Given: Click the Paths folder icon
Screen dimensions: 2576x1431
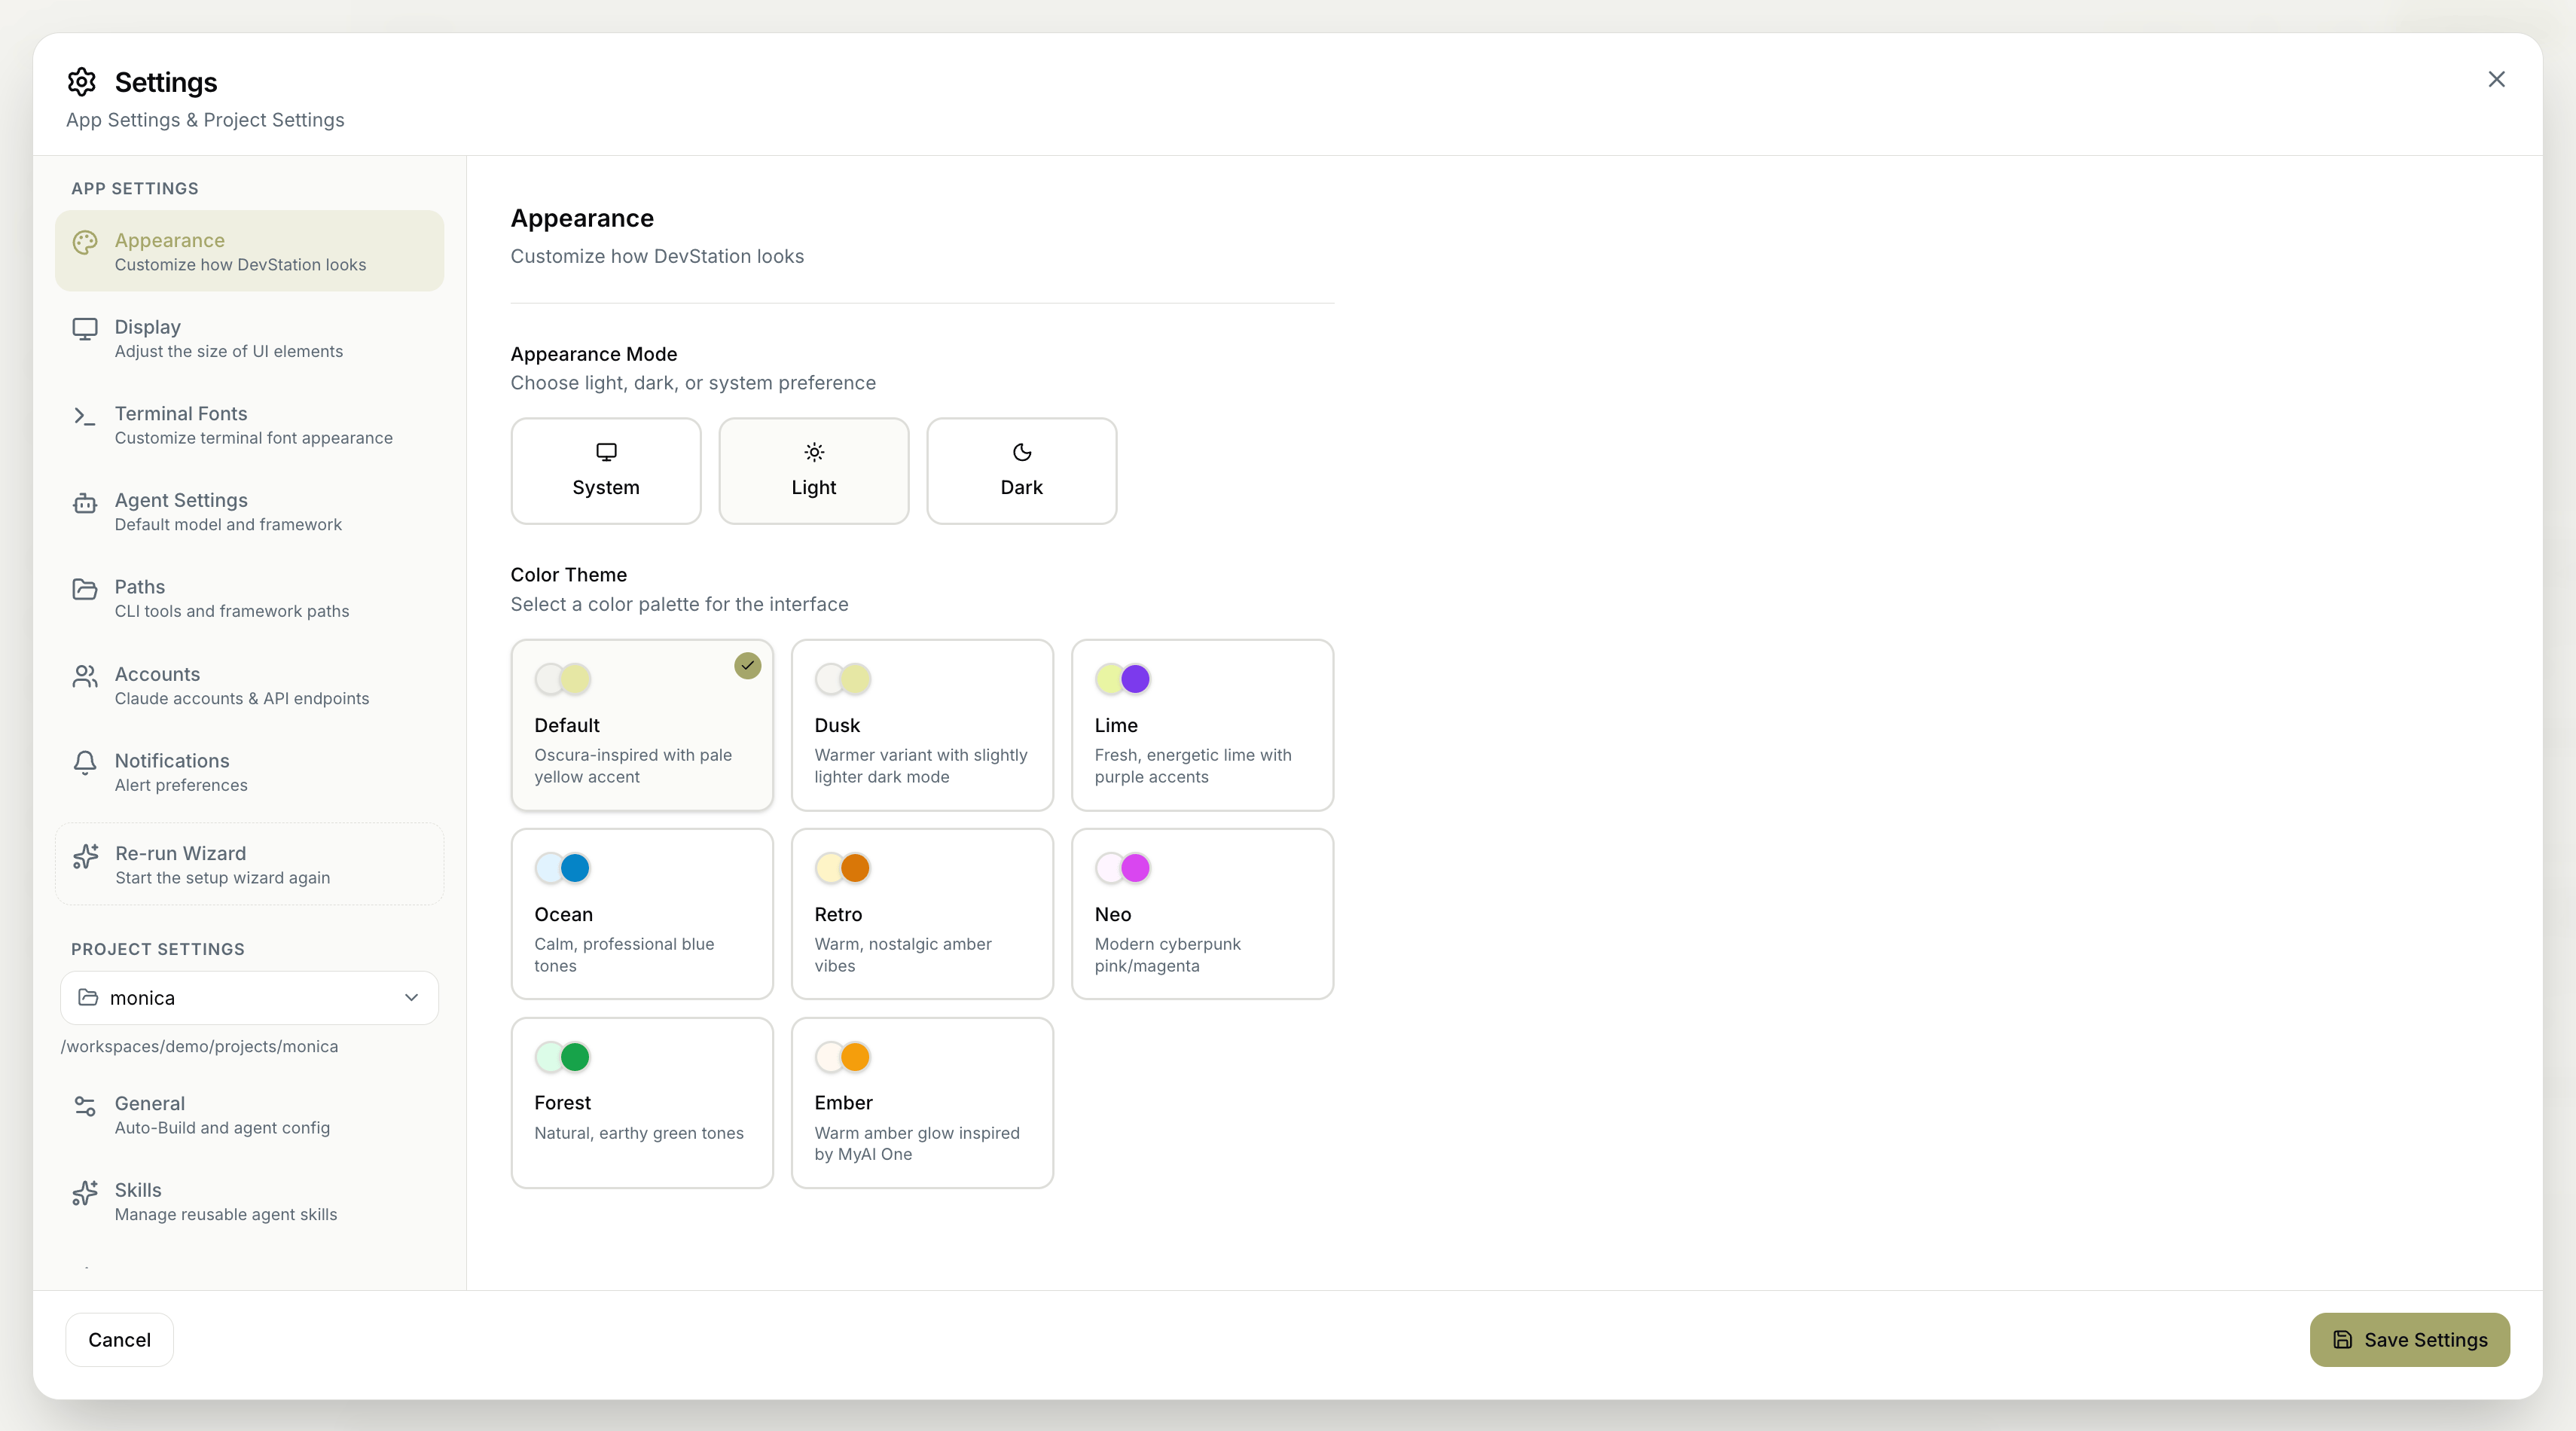Looking at the screenshot, I should [x=85, y=589].
